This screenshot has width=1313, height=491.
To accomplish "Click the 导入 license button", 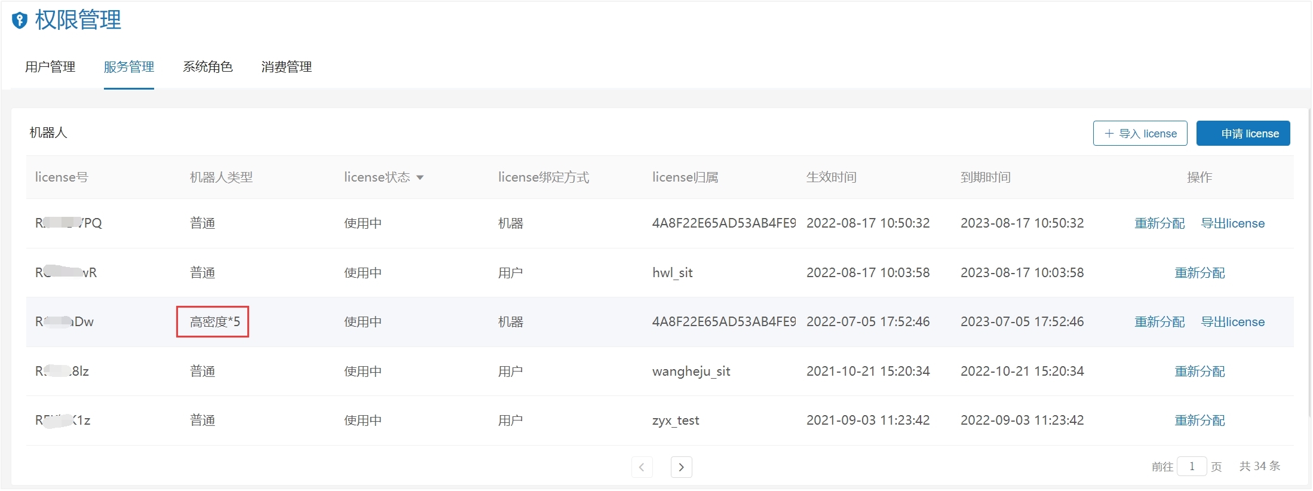I will coord(1140,134).
